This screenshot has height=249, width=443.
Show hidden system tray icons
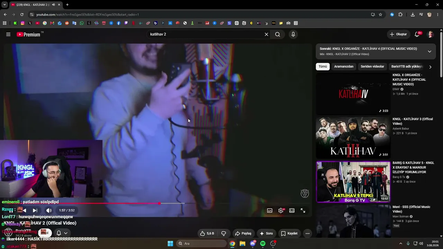point(401,243)
